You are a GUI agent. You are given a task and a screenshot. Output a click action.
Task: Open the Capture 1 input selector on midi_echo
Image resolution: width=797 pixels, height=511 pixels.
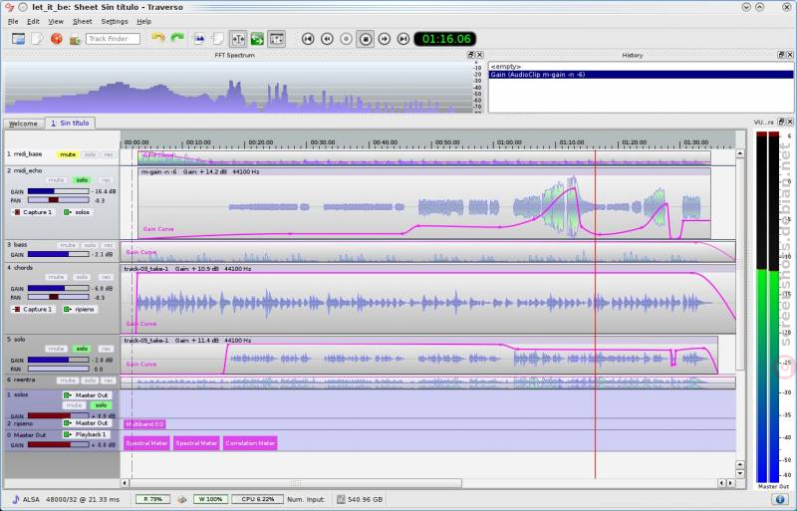click(34, 212)
